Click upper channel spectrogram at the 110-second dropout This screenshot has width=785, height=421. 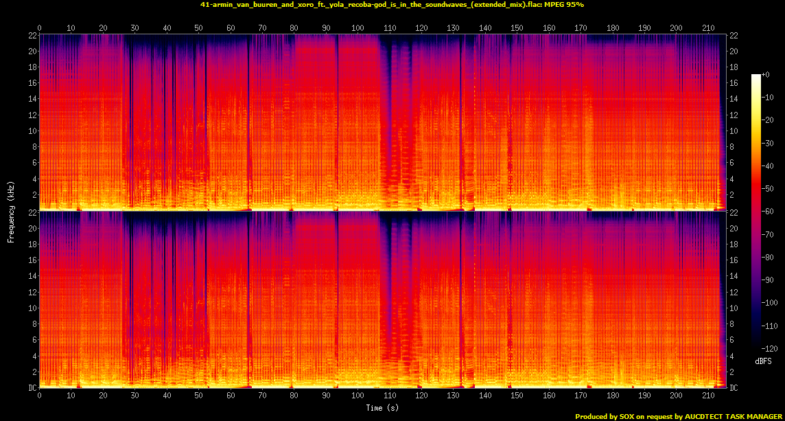click(x=390, y=123)
